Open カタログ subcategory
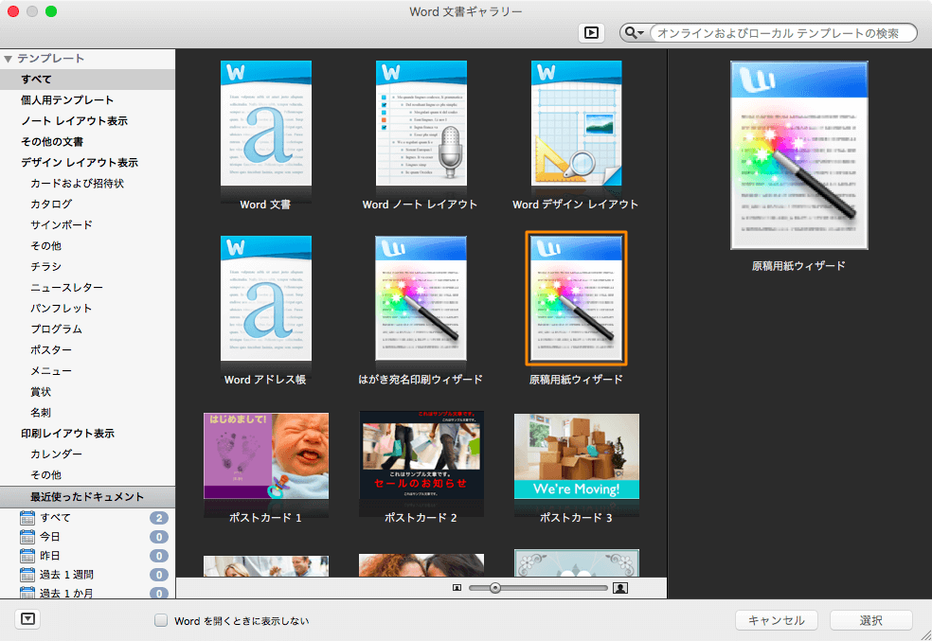This screenshot has height=641, width=932. [87, 204]
